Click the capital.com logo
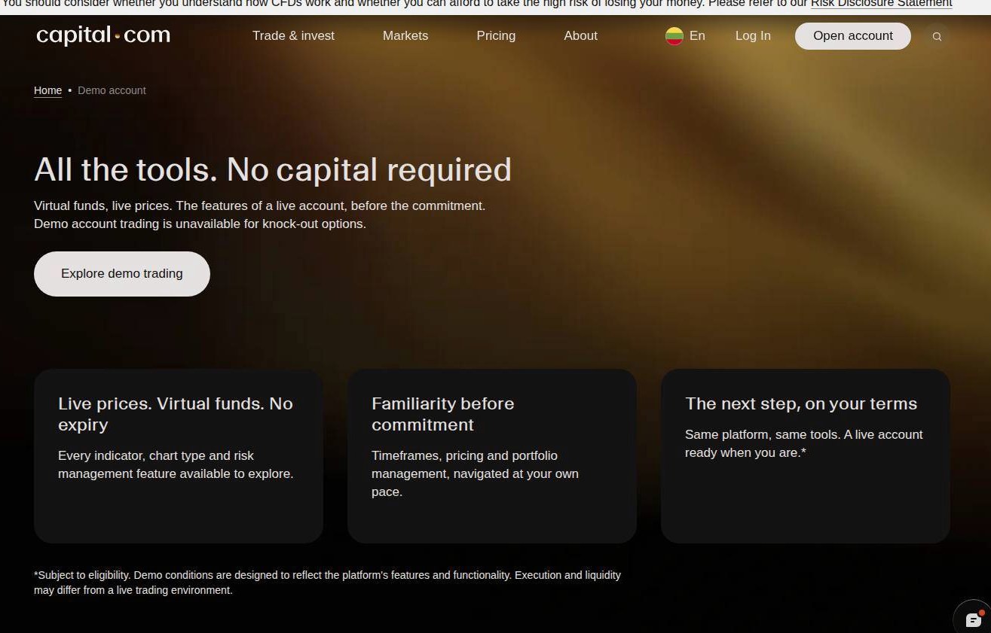991x633 pixels. pos(103,35)
